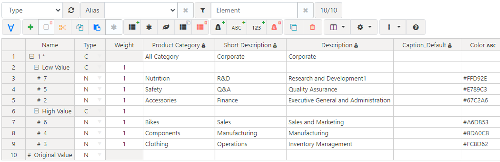Select row number 10 header
Viewport: 500px width, 162px height.
[14, 155]
